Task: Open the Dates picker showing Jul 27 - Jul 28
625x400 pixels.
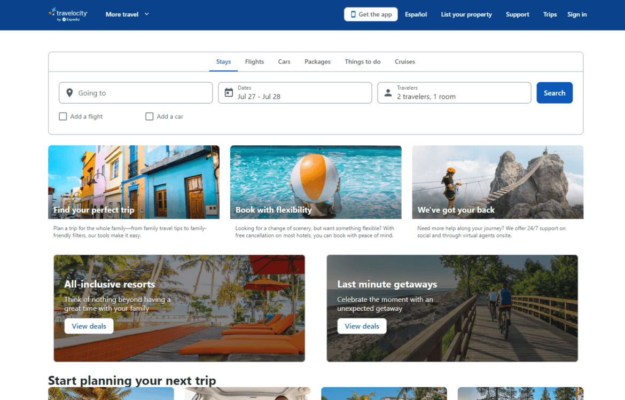Action: 294,92
